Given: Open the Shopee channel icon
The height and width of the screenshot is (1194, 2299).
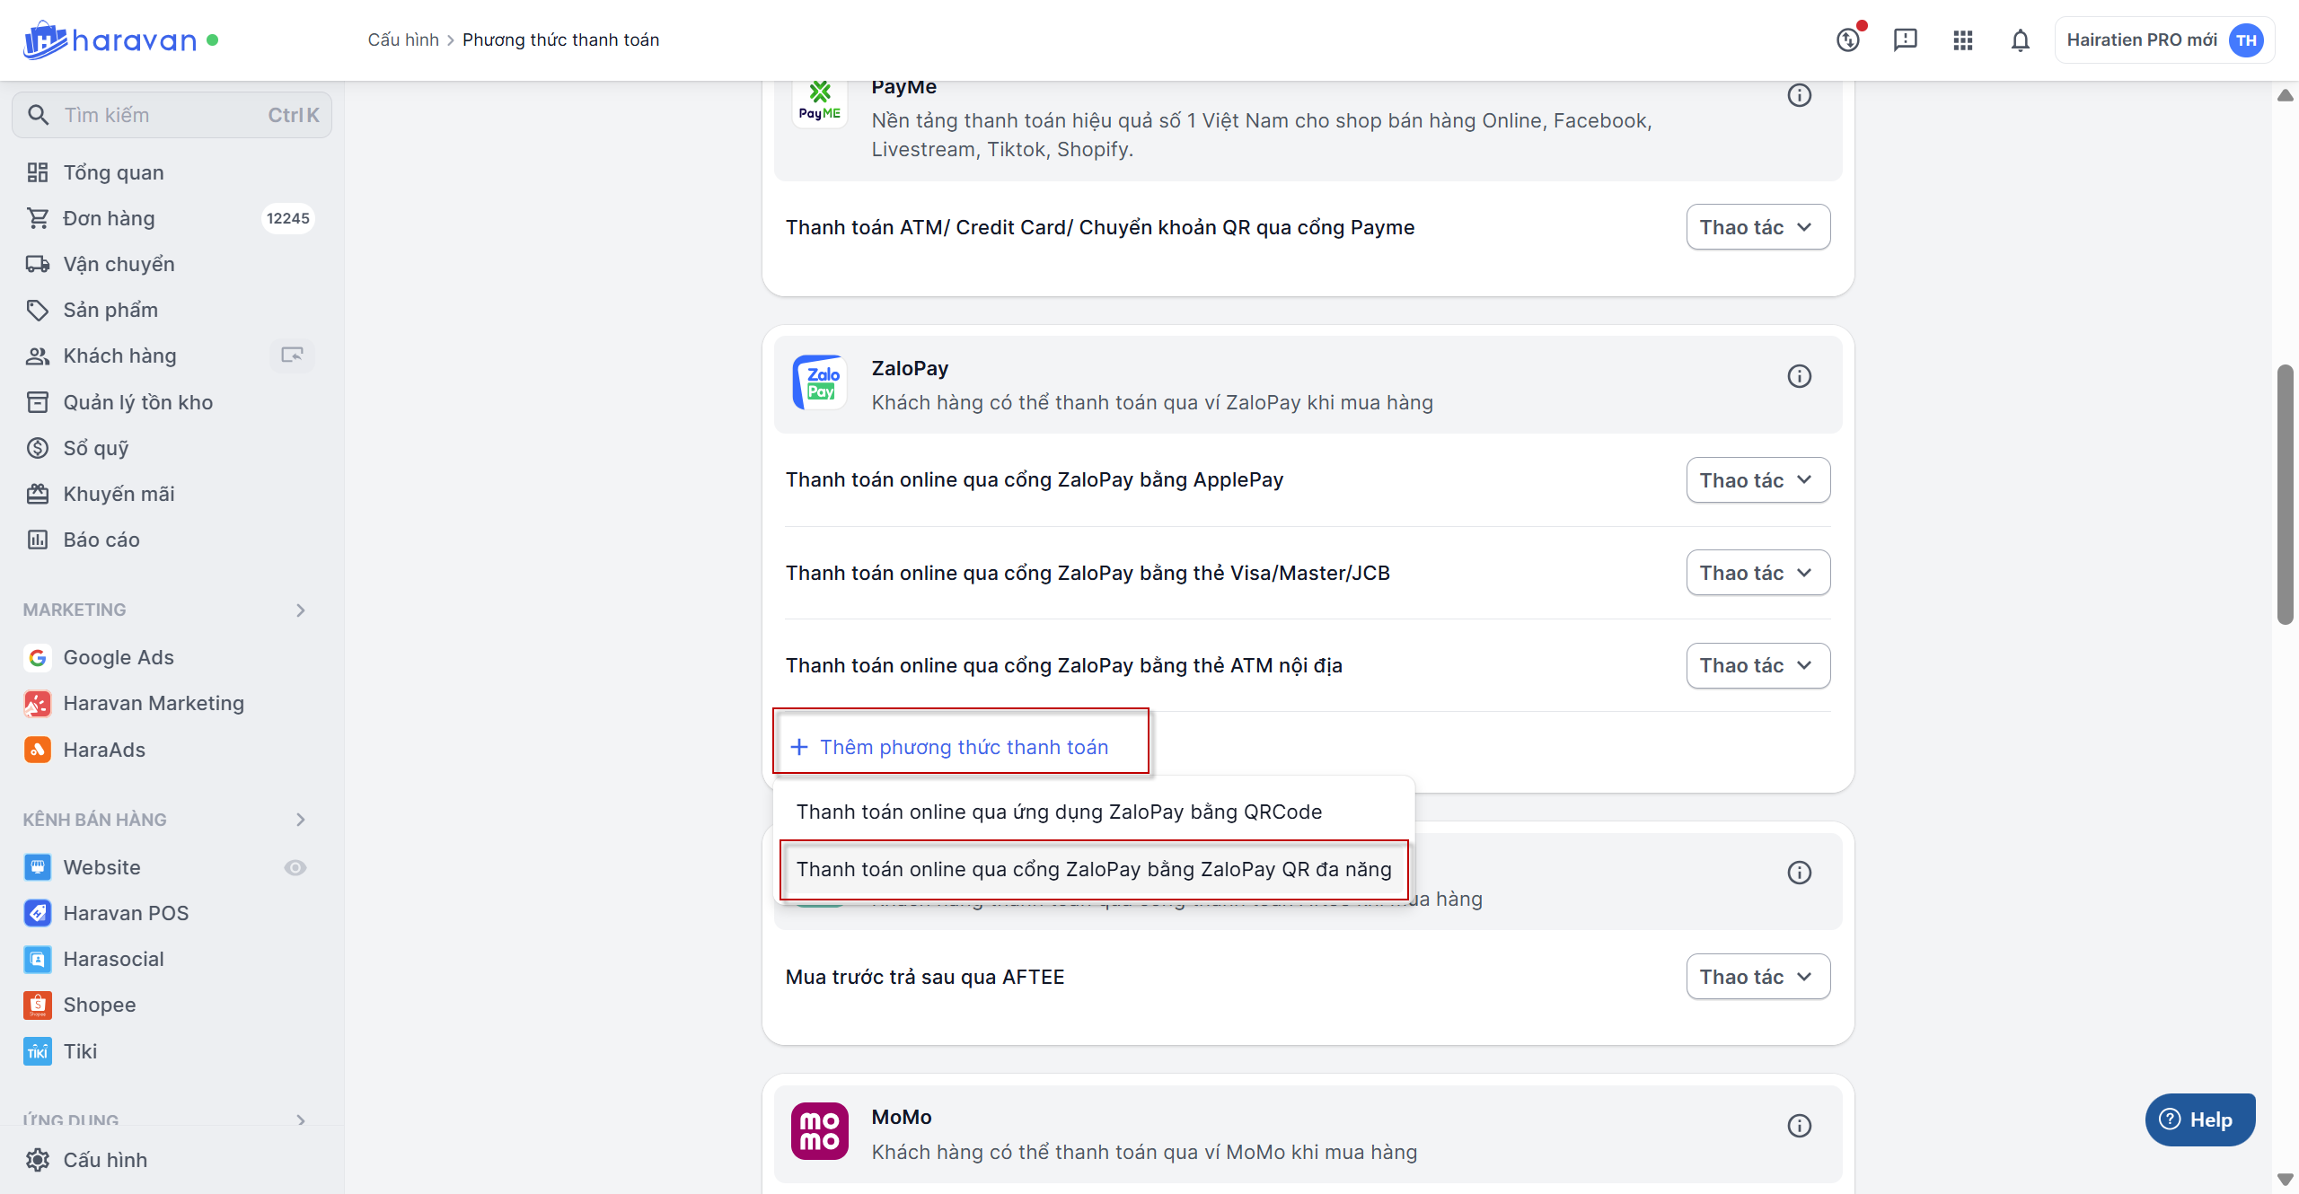Looking at the screenshot, I should tap(37, 1005).
